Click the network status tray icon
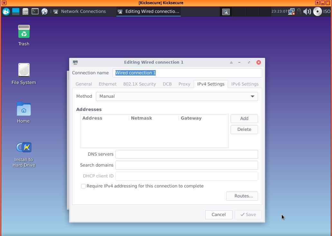The width and height of the screenshot is (332, 236). pos(291,12)
